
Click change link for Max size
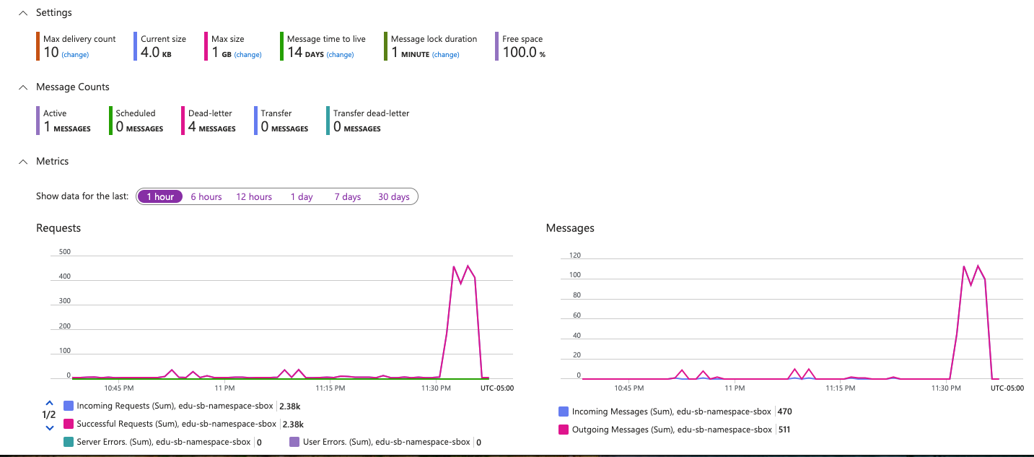[247, 55]
